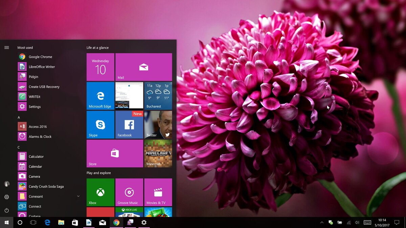Click the Windows Start button on taskbar
The image size is (406, 228).
tap(6, 222)
